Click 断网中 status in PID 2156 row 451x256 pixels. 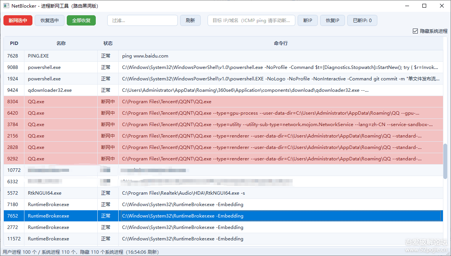(108, 136)
